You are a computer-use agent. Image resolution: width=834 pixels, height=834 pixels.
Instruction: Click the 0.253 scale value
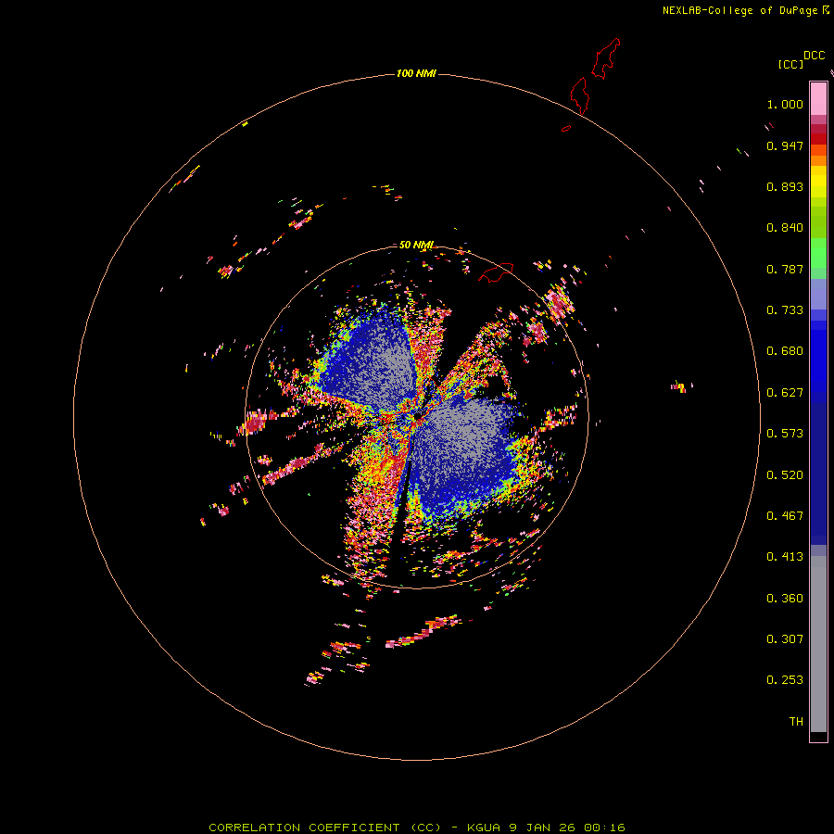[x=785, y=680]
